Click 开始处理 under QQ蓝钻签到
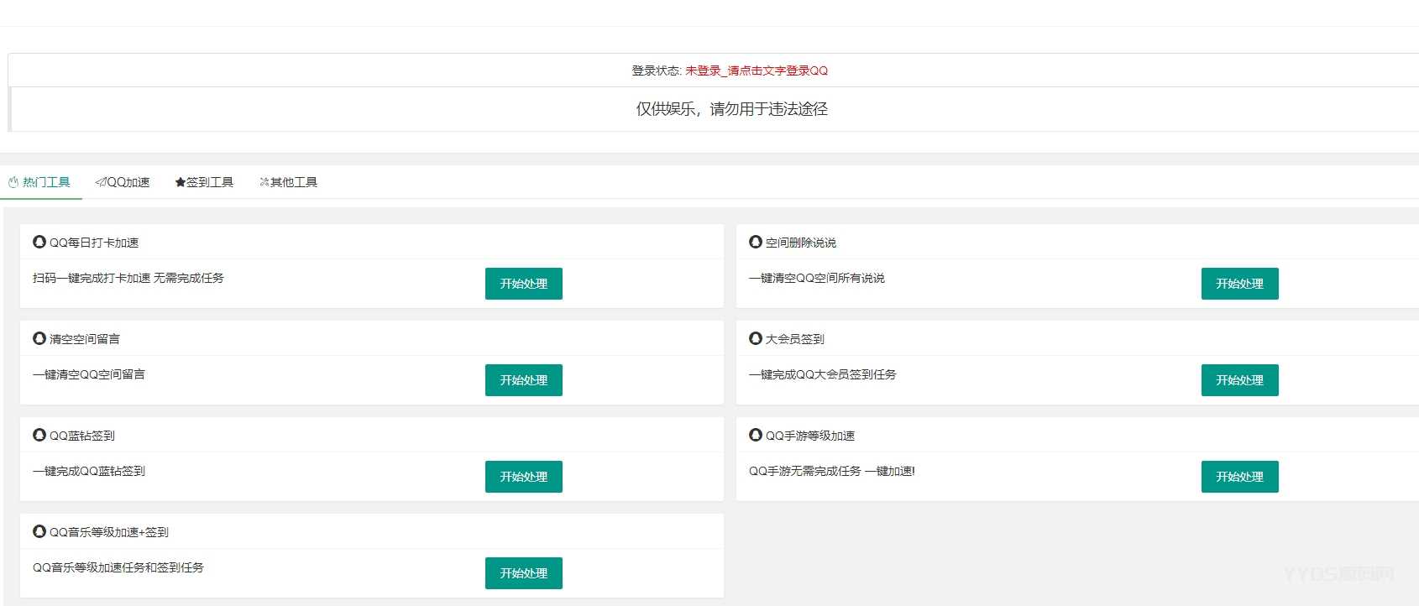The width and height of the screenshot is (1419, 606). (x=523, y=477)
